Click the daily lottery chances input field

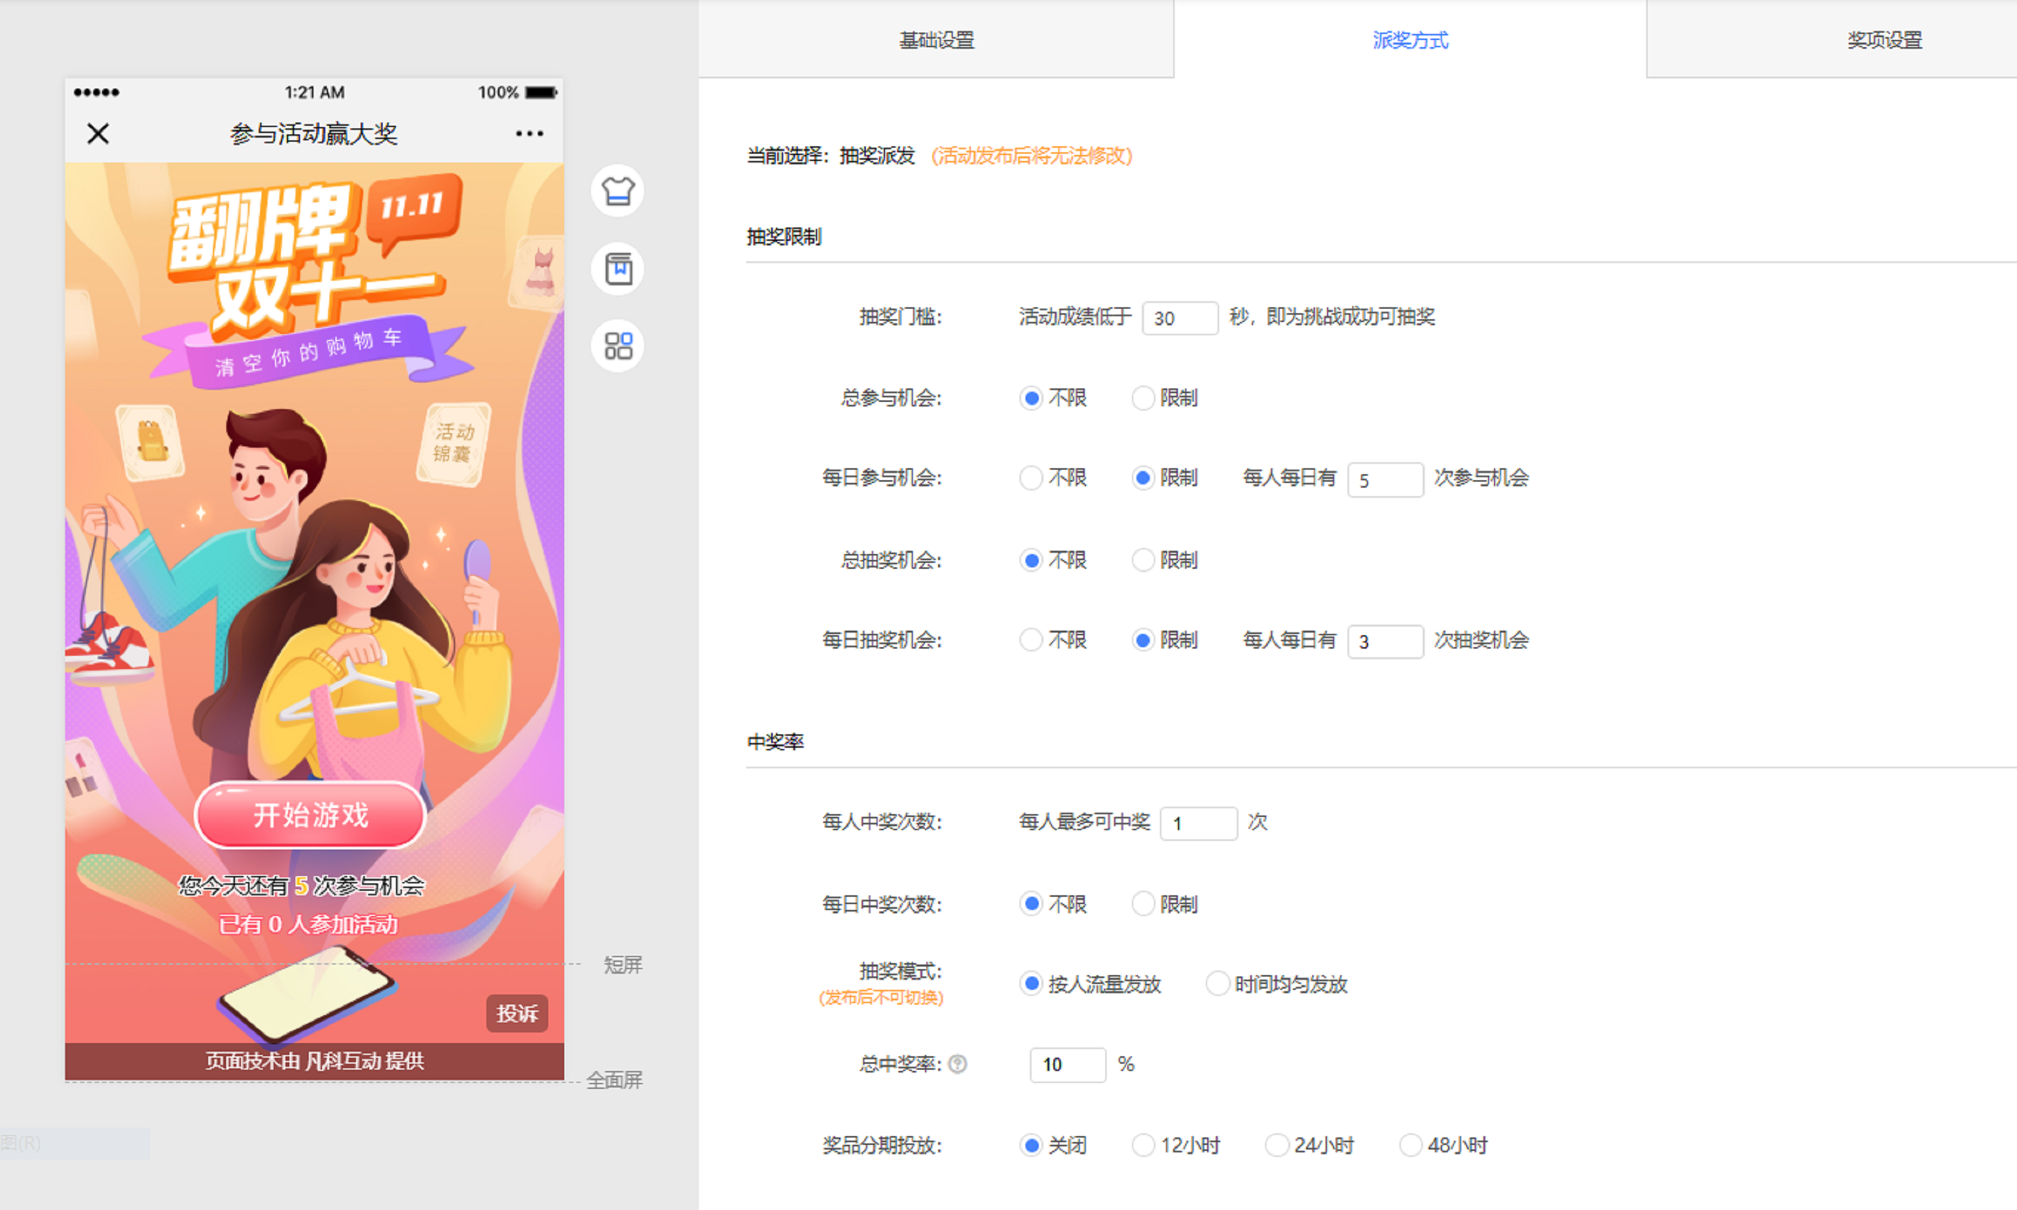tap(1384, 642)
